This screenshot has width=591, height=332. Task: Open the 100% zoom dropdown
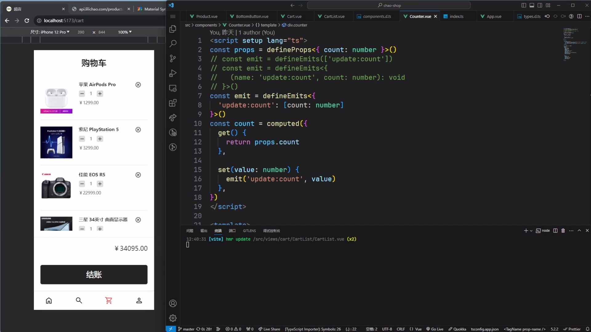pos(125,32)
